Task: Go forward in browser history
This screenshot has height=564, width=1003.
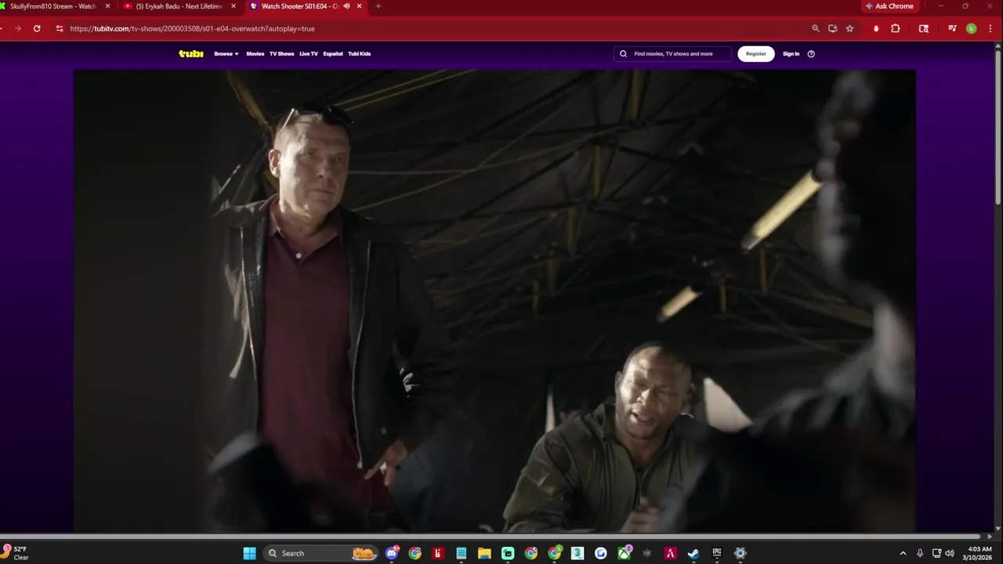Action: click(x=17, y=28)
